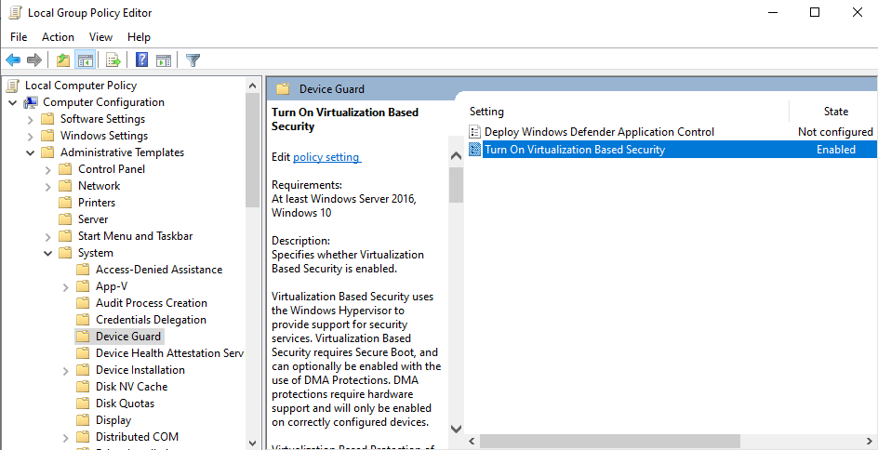Click the tree pane scroll up arrow
Screen dimensions: 878x450
253,86
